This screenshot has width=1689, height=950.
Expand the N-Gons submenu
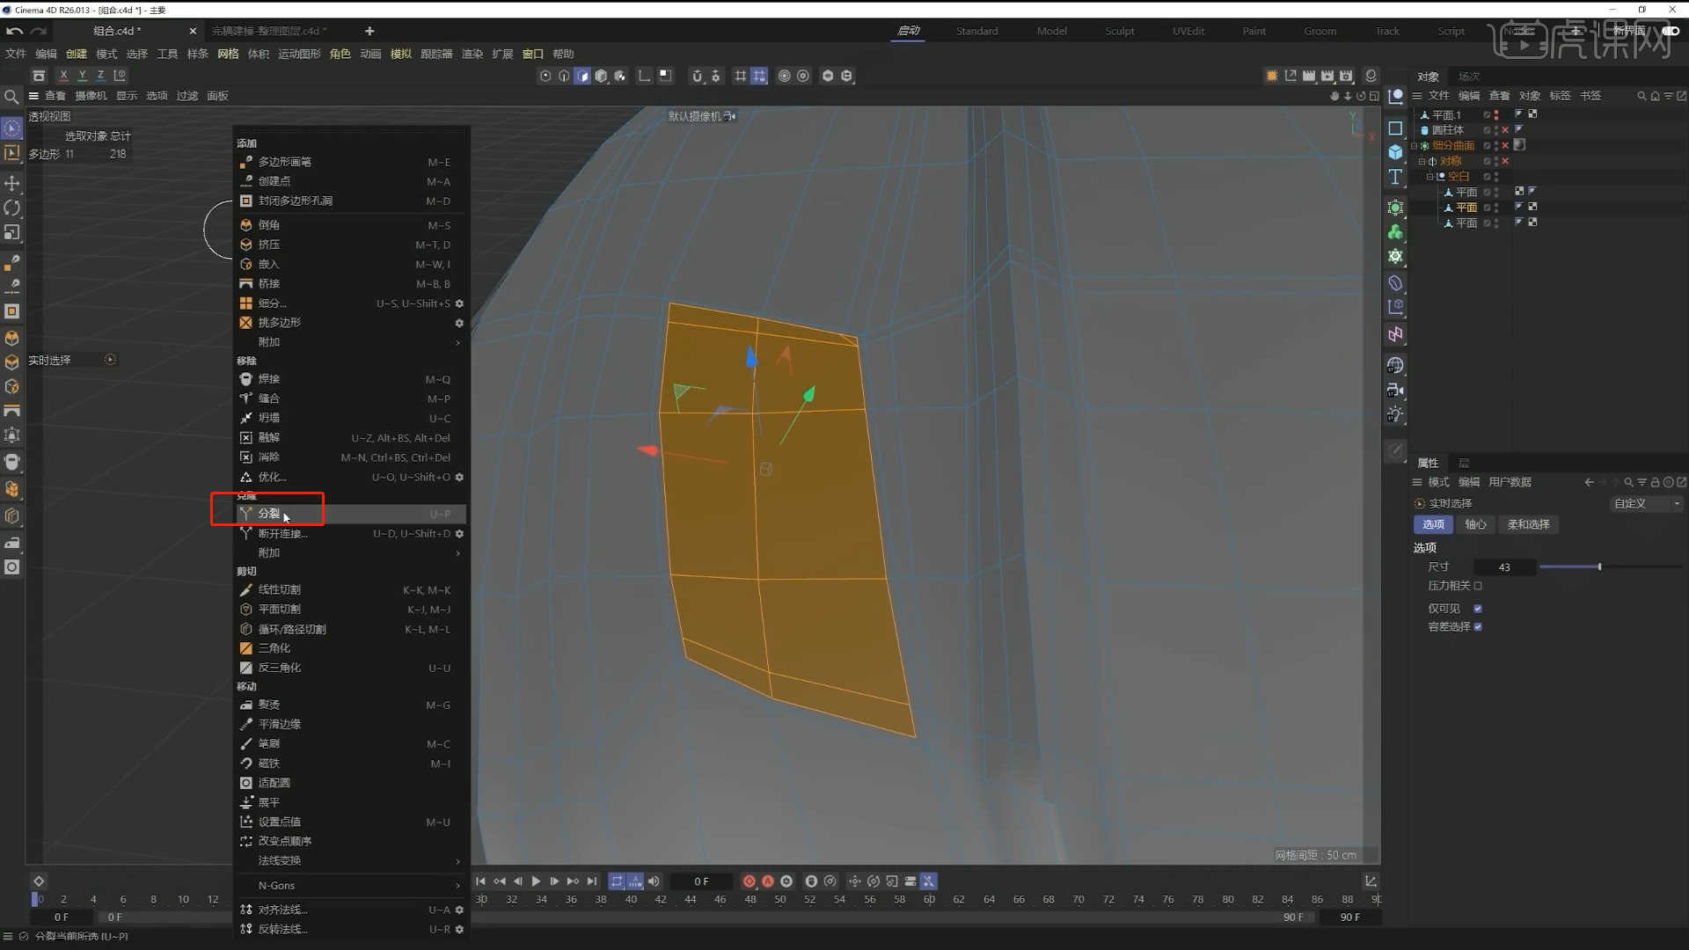click(x=351, y=886)
